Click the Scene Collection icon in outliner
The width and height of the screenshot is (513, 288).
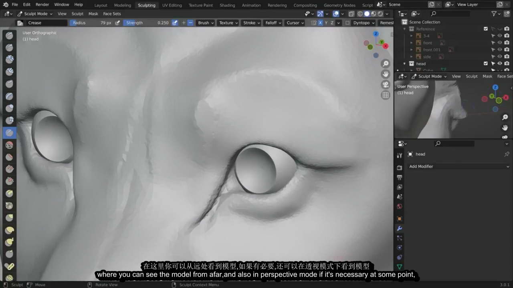tap(404, 22)
